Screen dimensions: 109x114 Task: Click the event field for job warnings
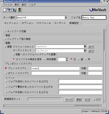(x=80, y=87)
